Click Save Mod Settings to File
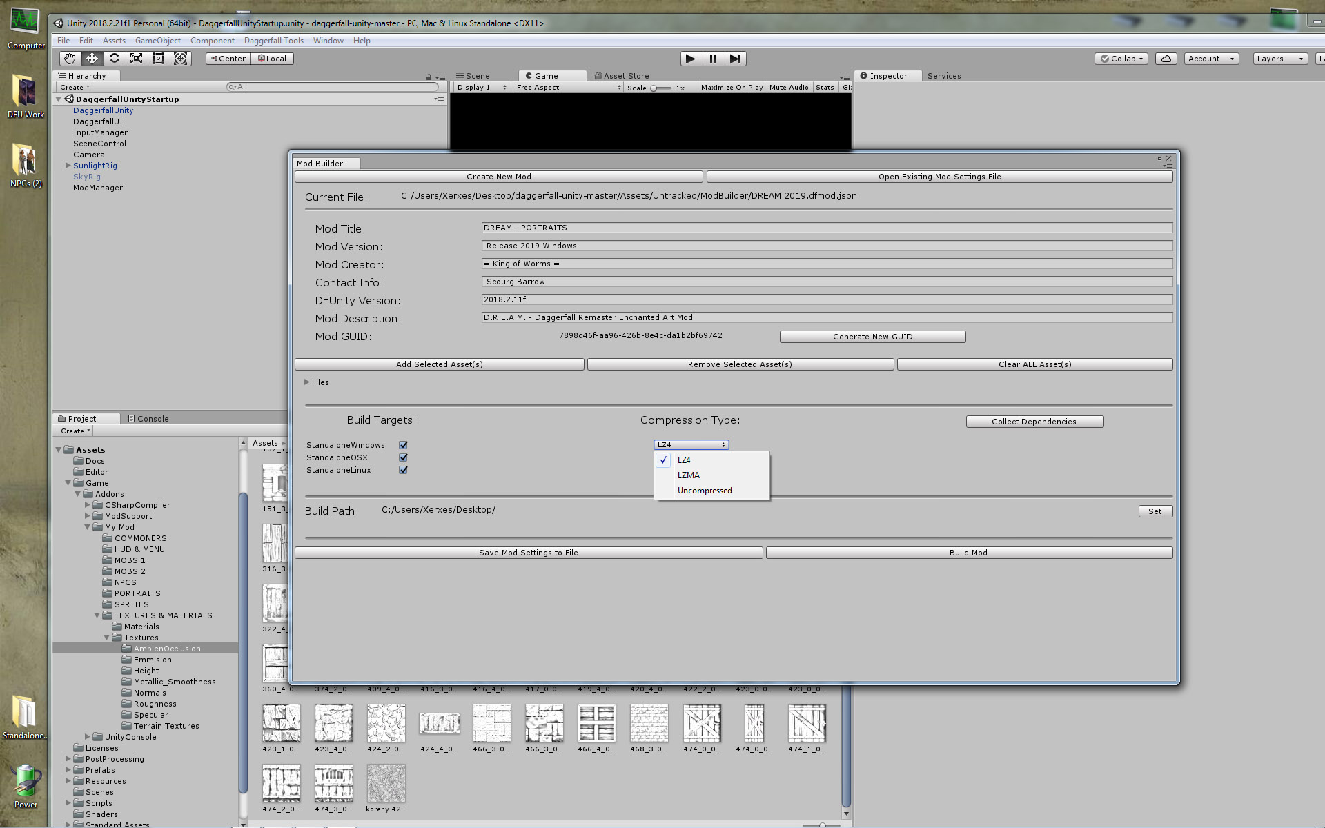The width and height of the screenshot is (1325, 828). 529,553
